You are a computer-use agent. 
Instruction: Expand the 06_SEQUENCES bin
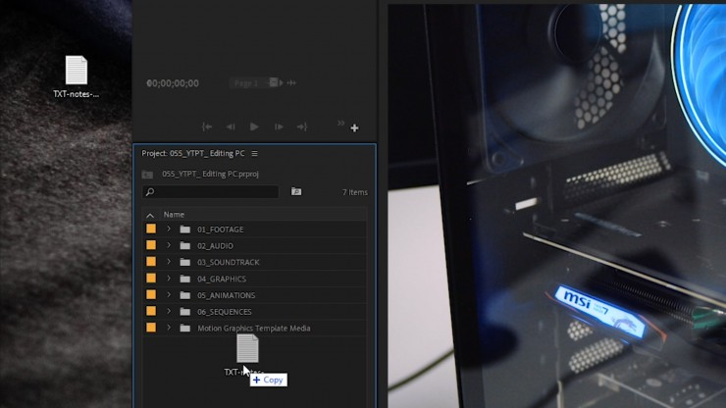(169, 312)
